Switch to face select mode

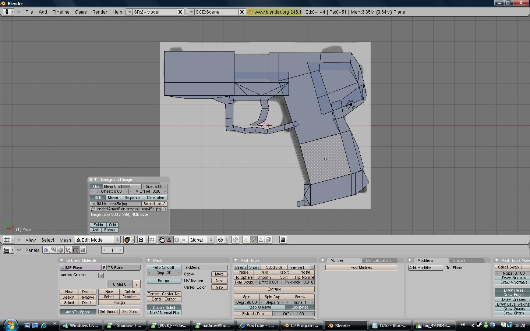point(261,240)
